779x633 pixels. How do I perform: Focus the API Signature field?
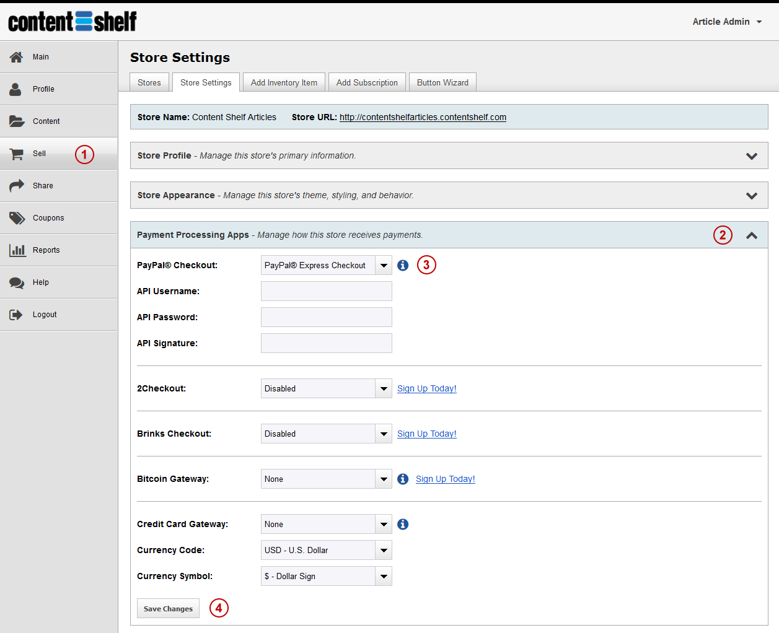[x=327, y=343]
